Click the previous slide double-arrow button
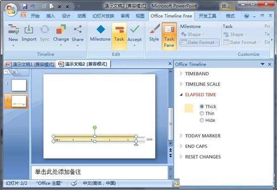 [x=170, y=150]
